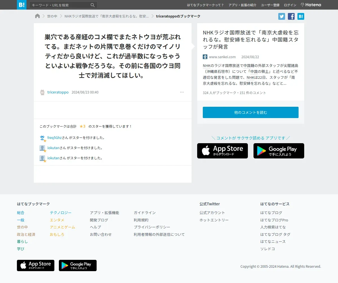338x283 pixels.
Task: Open はてなブックマークって？ in header
Action: [x=206, y=5]
